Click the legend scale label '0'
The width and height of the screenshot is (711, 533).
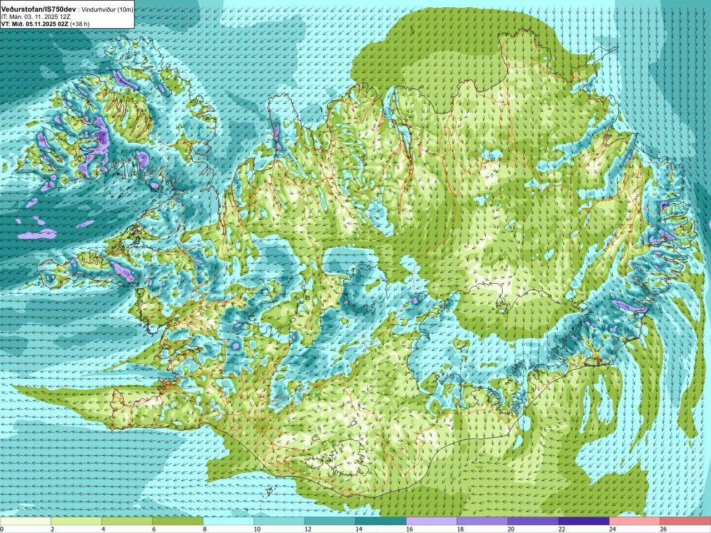[x=2, y=529]
